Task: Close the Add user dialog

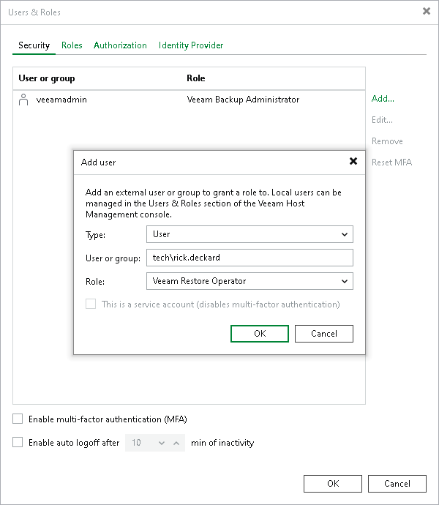Action: pos(353,161)
